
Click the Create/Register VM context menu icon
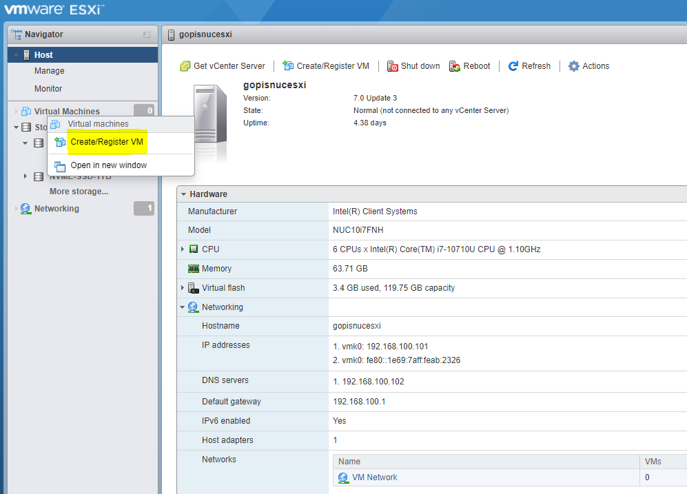tap(59, 142)
